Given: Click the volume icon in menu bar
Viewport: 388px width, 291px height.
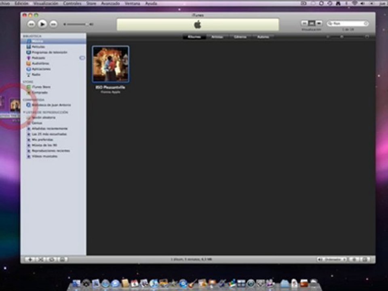Looking at the screenshot, I should (363, 4).
